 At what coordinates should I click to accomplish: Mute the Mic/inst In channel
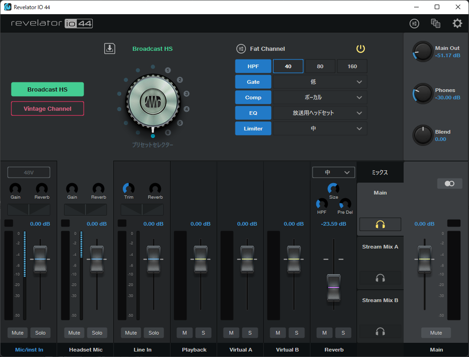click(18, 333)
